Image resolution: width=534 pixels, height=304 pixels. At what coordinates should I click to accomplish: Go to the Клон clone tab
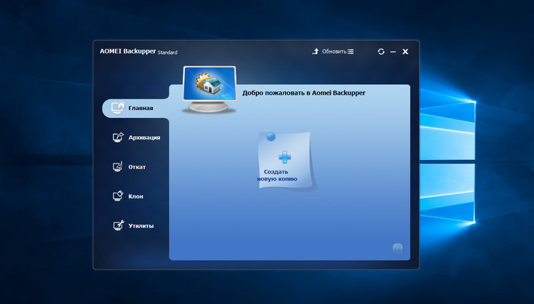(x=128, y=196)
